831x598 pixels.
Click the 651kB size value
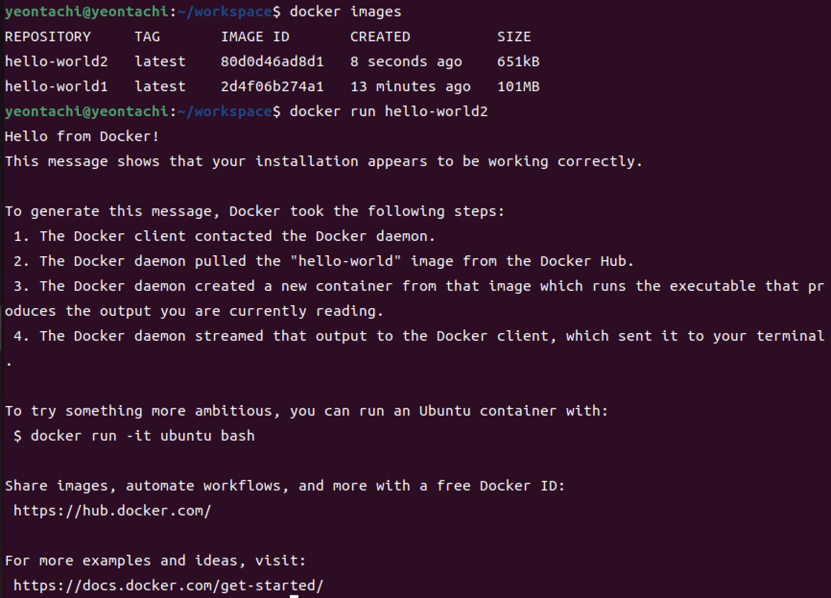click(518, 61)
